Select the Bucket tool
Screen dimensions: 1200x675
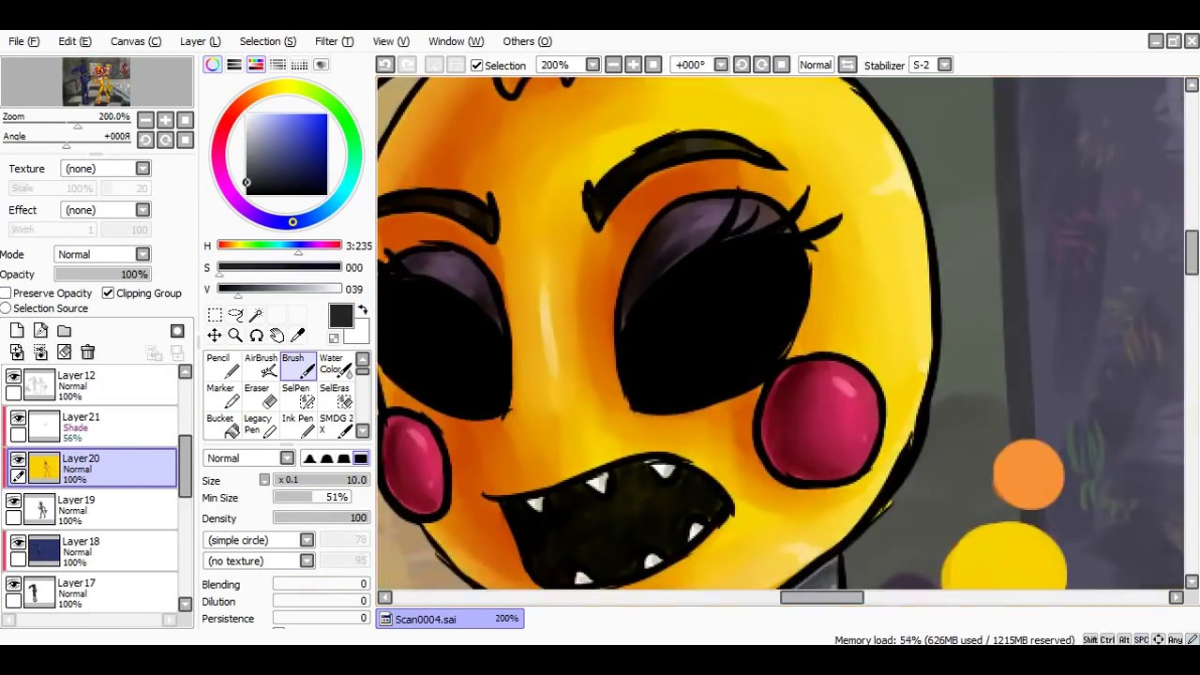[221, 426]
